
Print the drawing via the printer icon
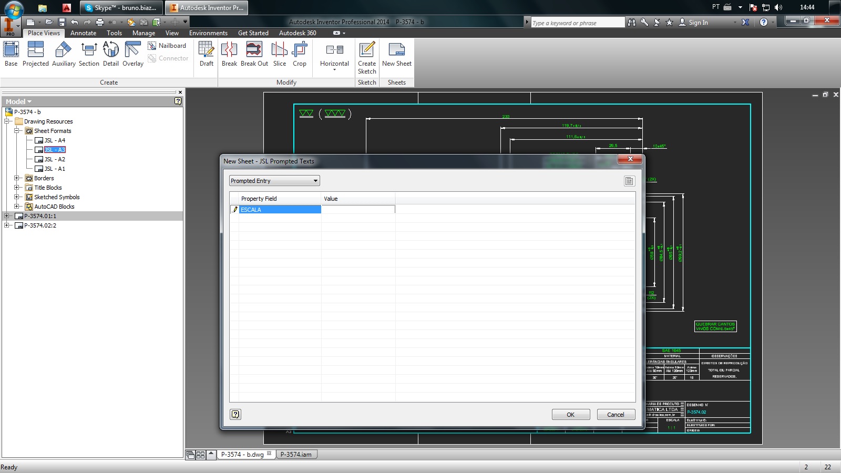tap(100, 22)
